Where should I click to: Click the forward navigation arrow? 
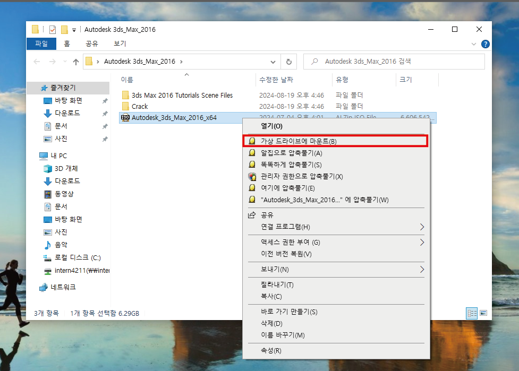(x=52, y=62)
